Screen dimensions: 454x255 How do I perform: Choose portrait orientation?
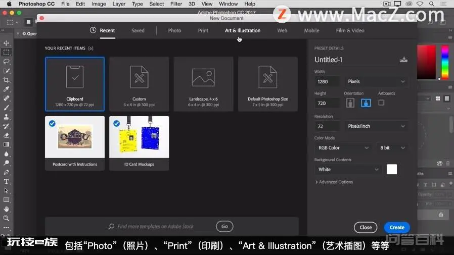pyautogui.click(x=350, y=103)
